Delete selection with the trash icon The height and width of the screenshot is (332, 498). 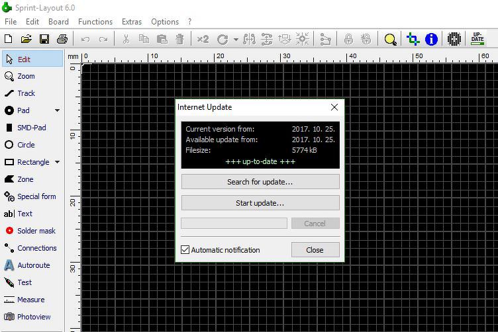click(x=179, y=39)
